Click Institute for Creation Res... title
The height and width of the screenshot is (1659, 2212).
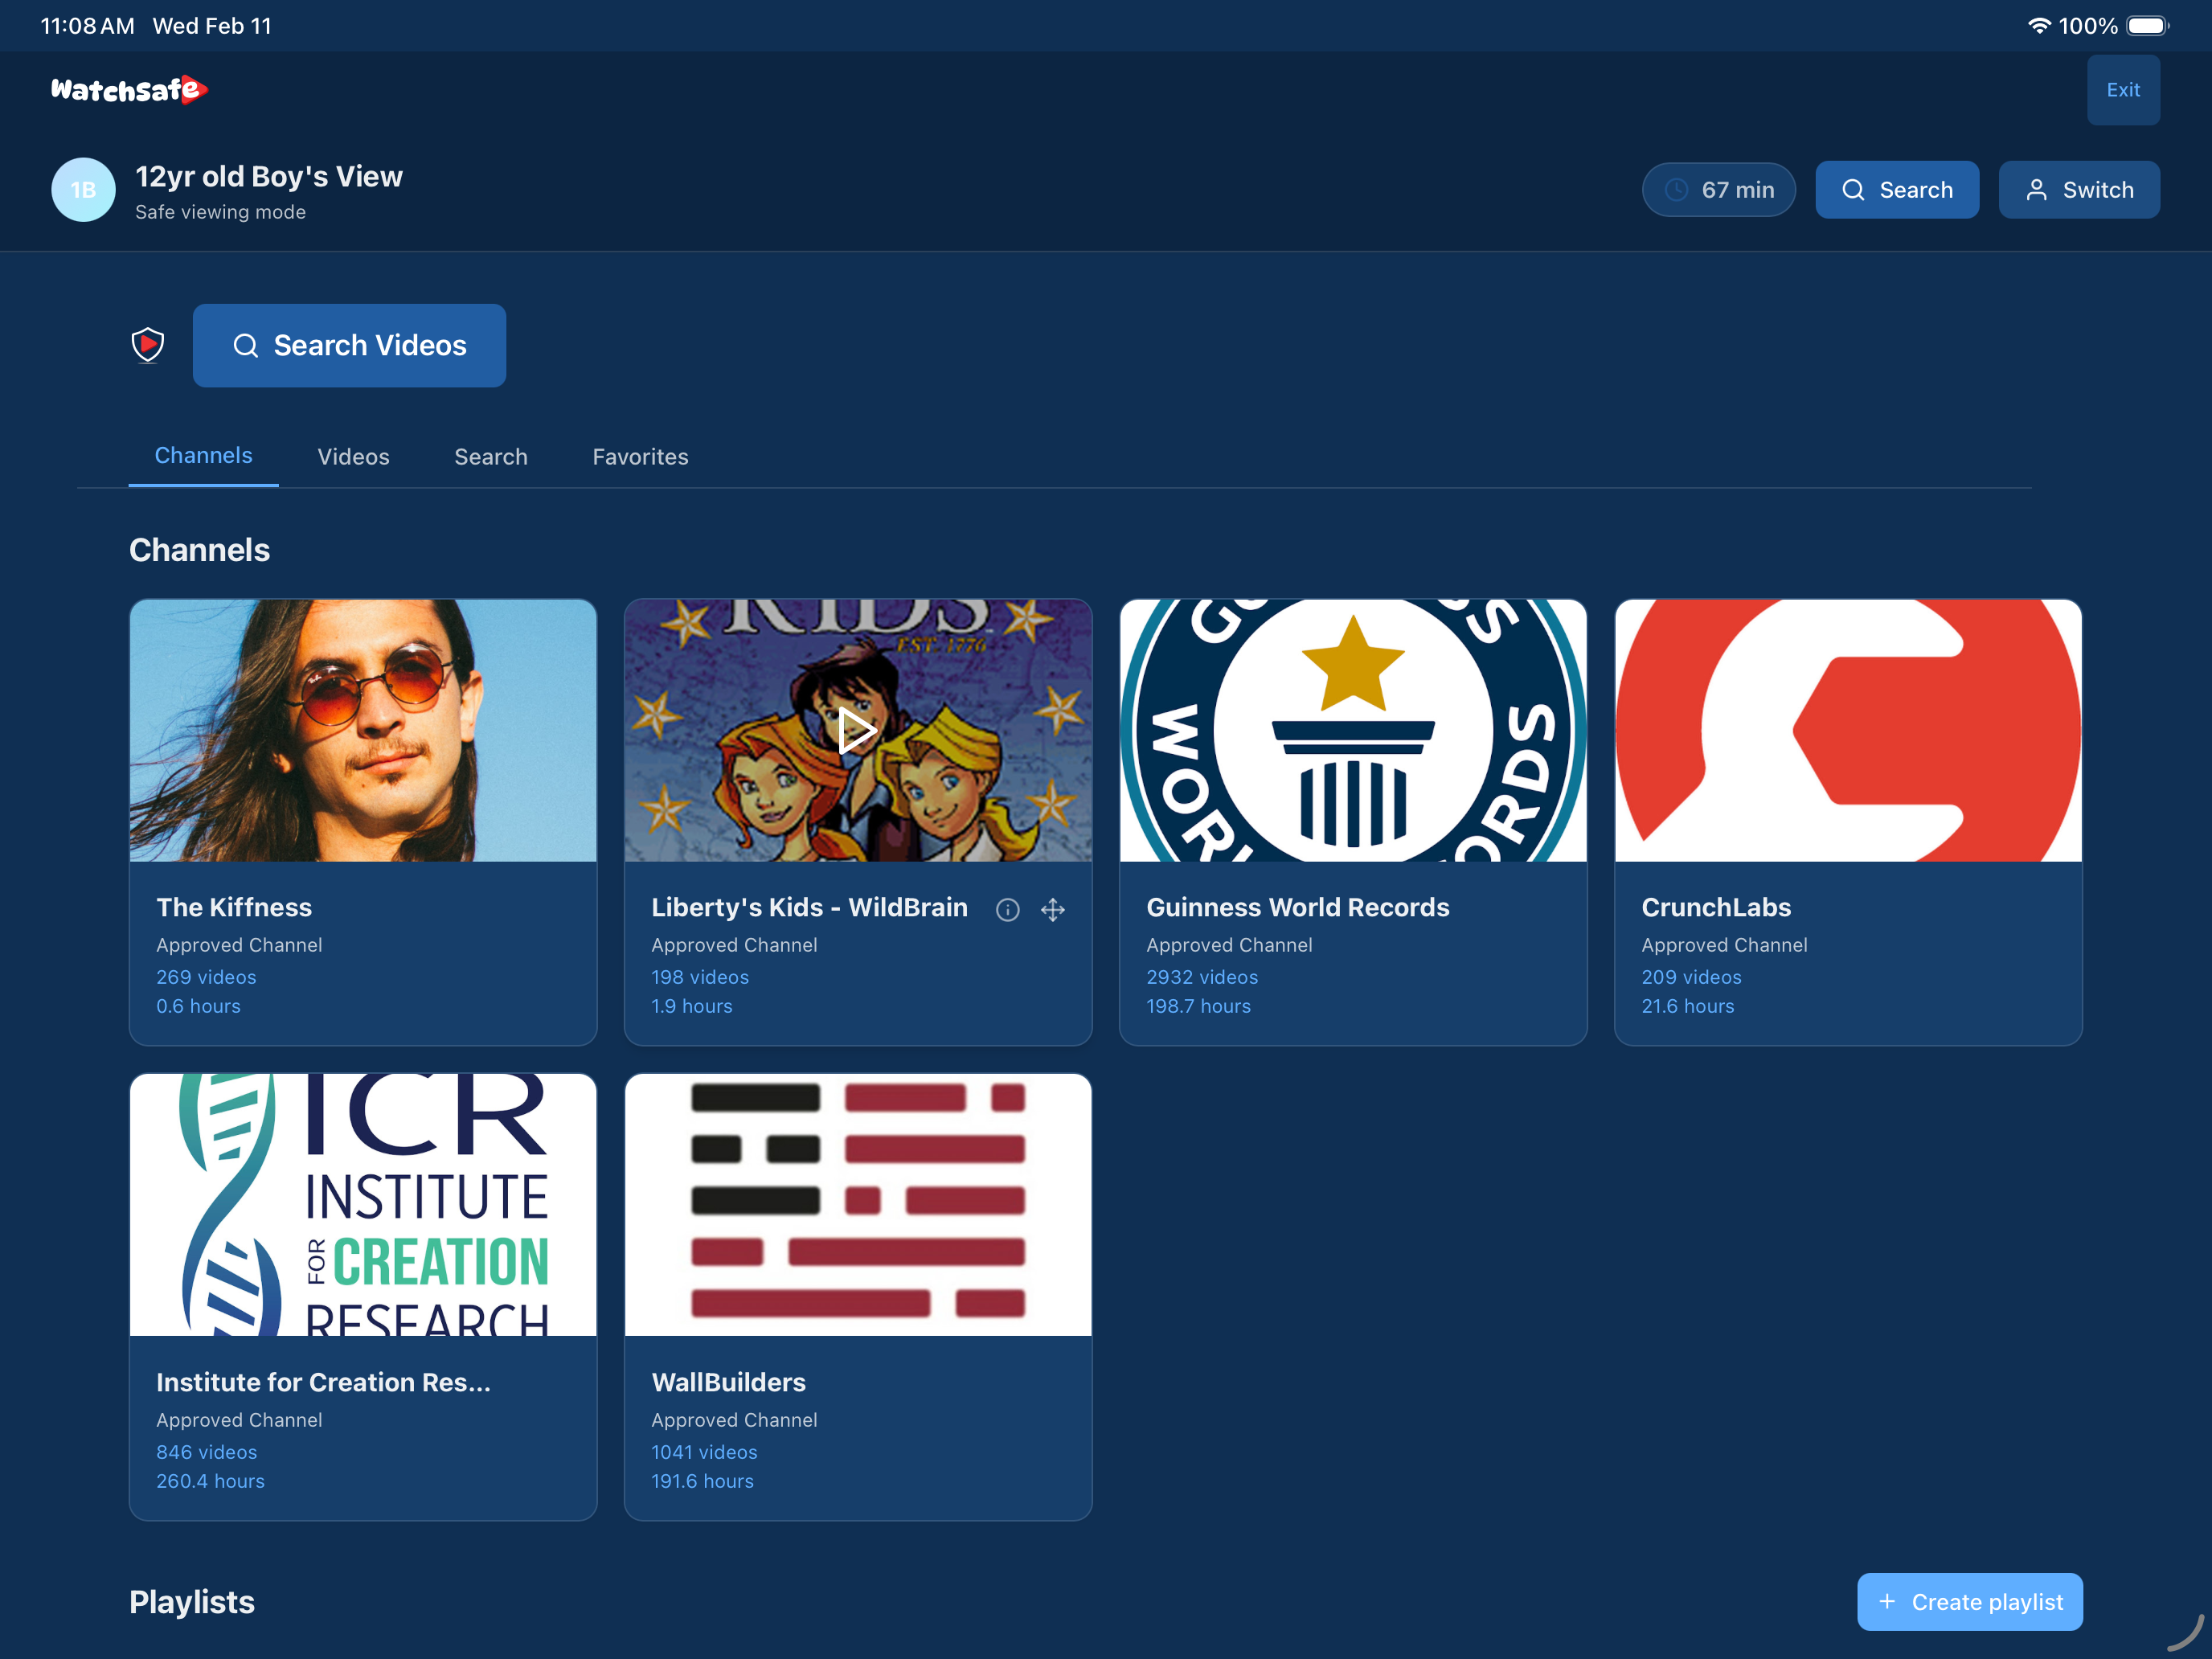pos(323,1382)
